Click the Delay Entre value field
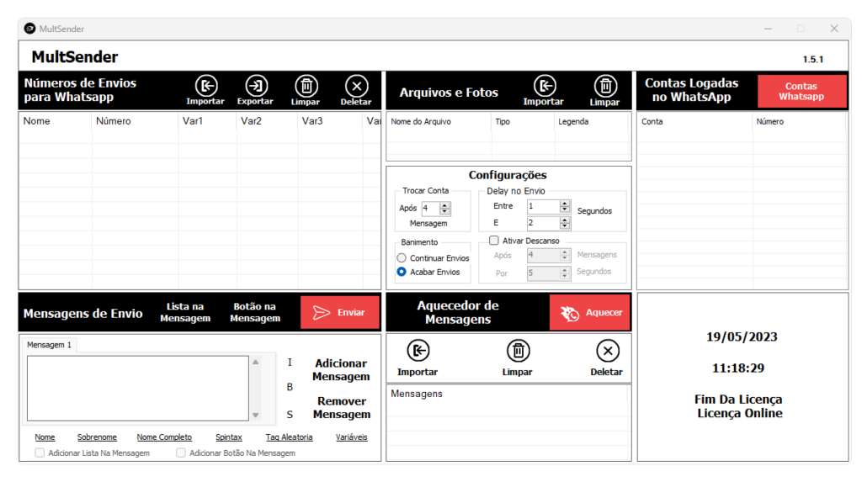Image resolution: width=862 pixels, height=477 pixels. click(x=543, y=207)
